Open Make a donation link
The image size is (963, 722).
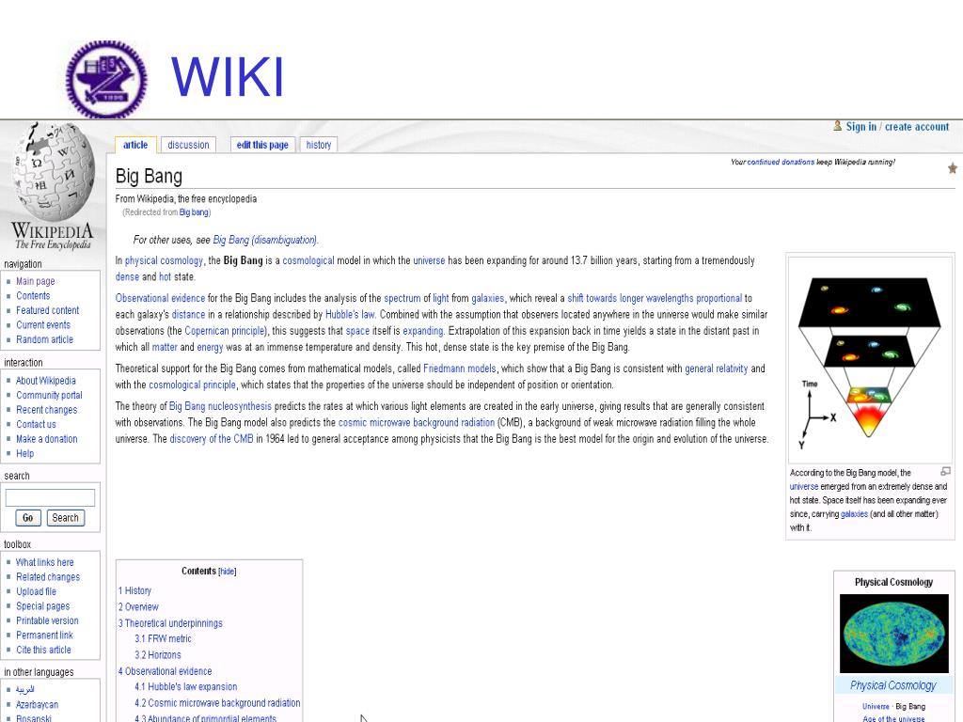(x=47, y=439)
